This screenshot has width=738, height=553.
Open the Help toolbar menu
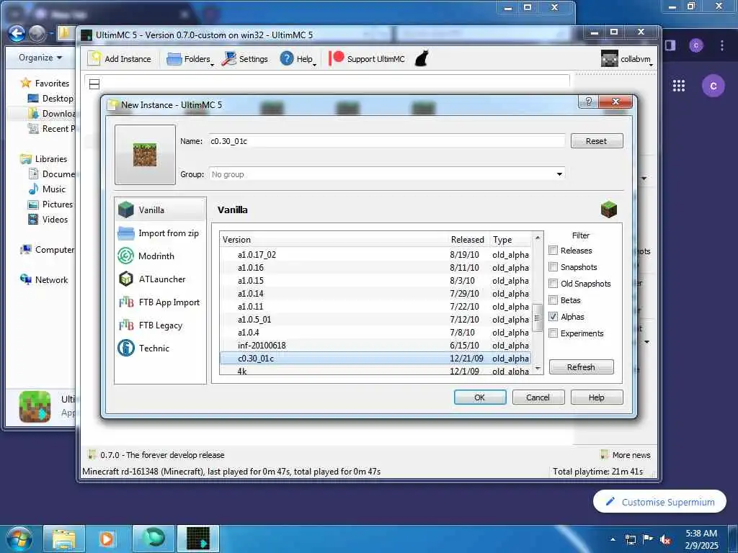pos(298,59)
